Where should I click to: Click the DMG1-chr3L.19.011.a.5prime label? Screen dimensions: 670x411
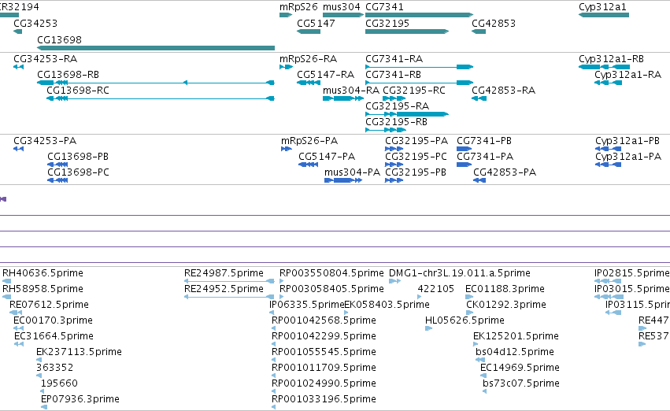460,273
